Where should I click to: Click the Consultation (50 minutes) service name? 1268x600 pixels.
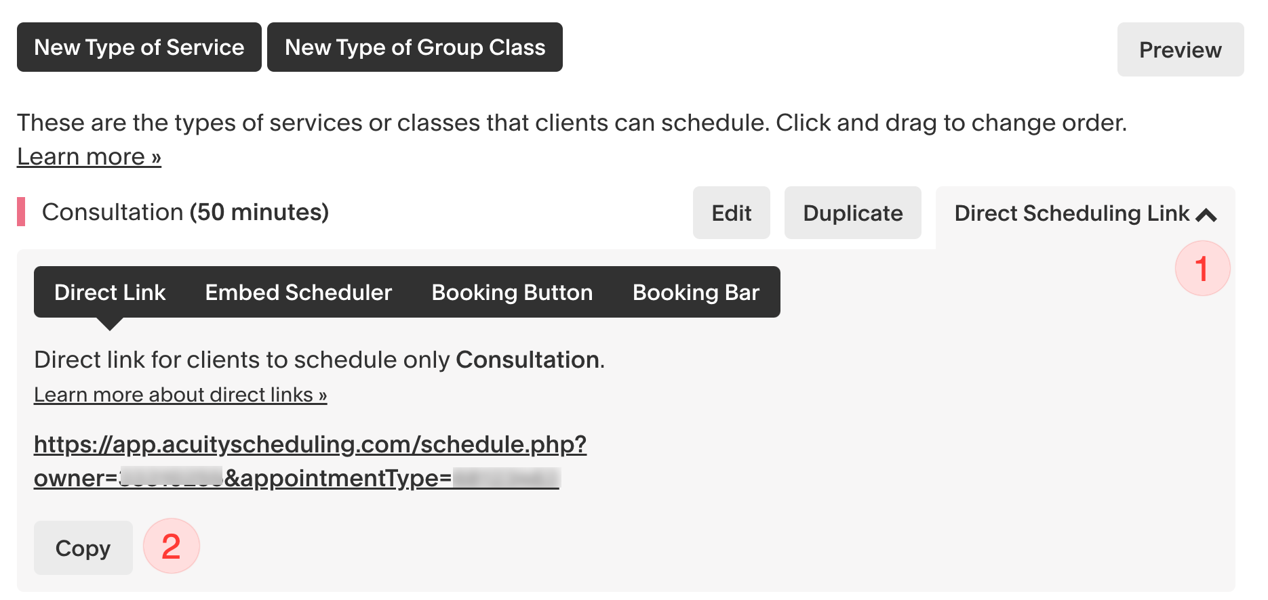(x=185, y=212)
